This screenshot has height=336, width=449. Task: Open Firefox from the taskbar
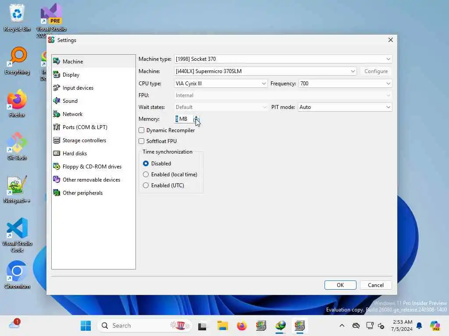[242, 325]
